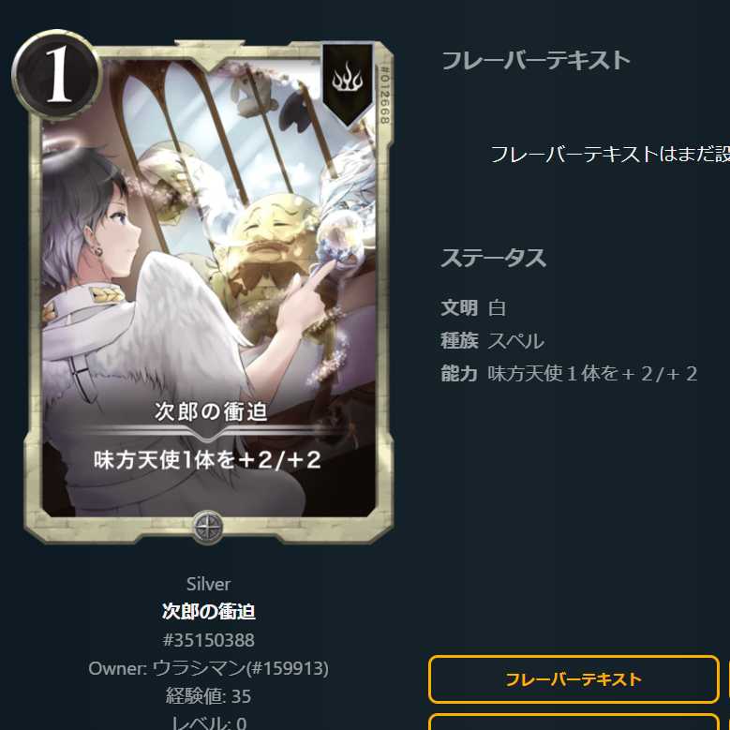Click the partially visible button below フレーバーテキスト
730x730 pixels.
coord(574,722)
